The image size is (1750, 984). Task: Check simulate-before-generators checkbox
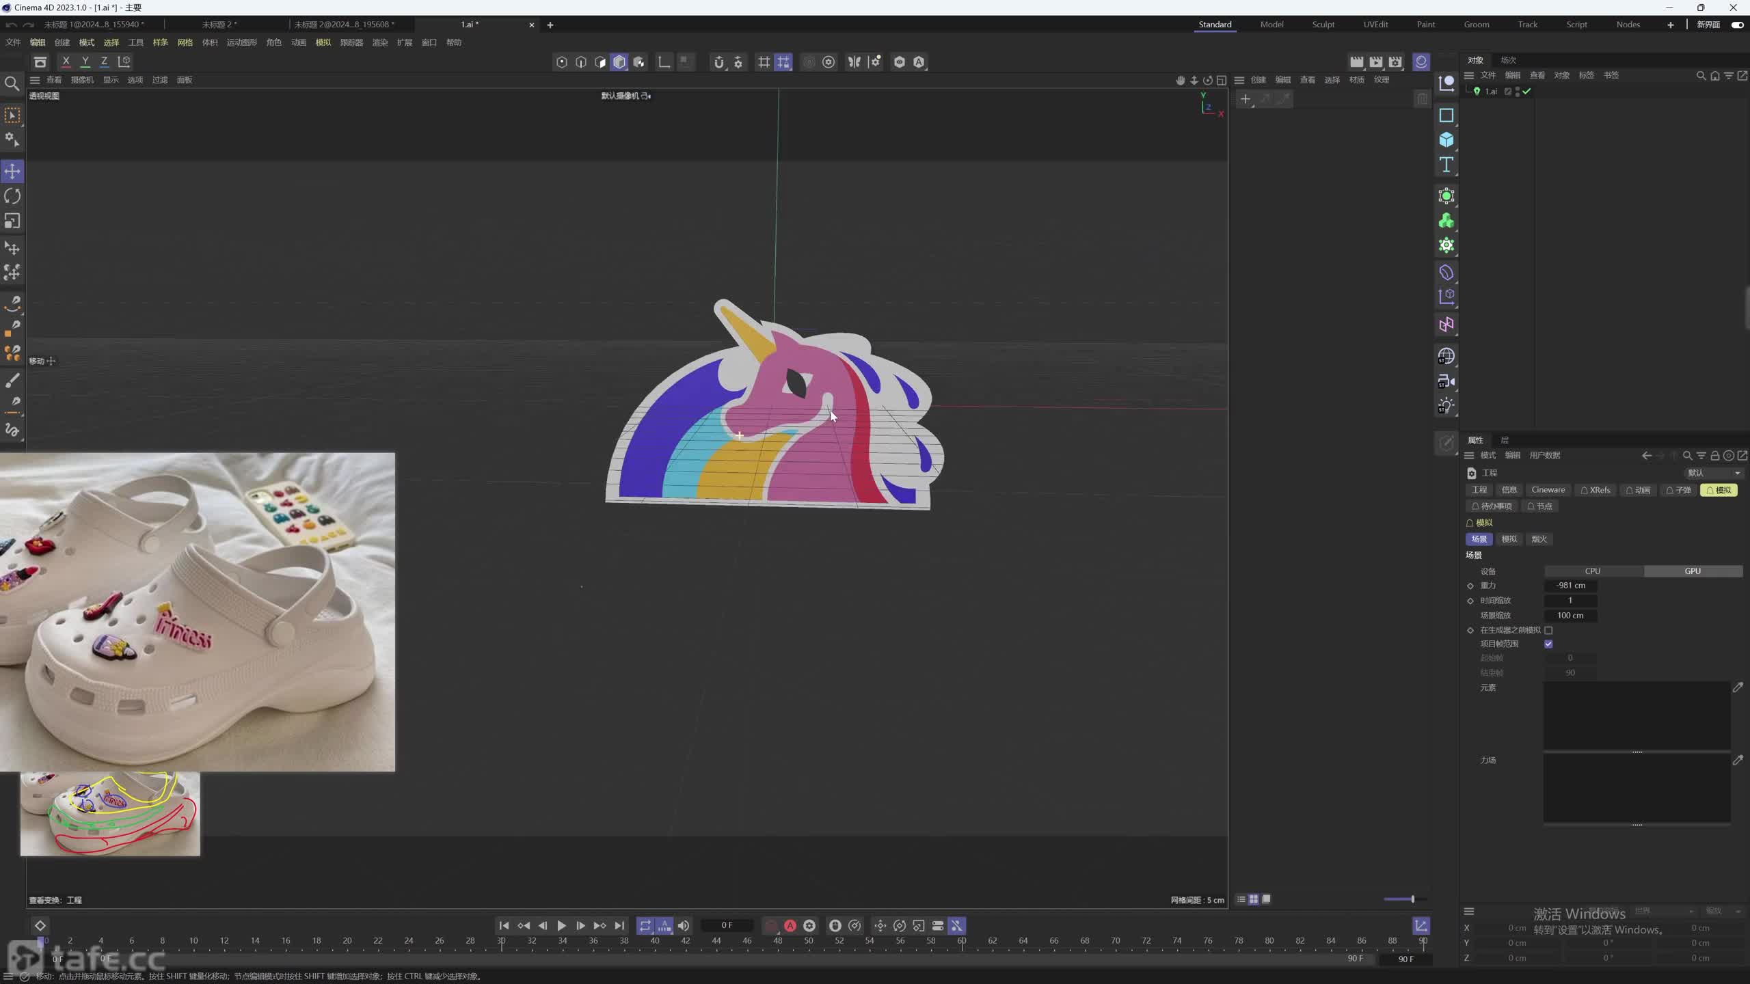[x=1548, y=630]
